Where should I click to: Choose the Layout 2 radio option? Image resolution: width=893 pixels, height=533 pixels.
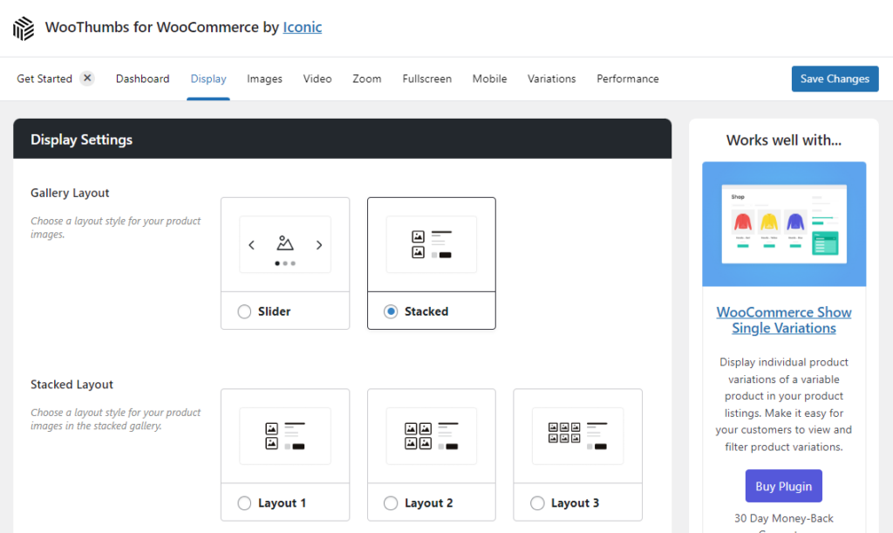point(392,503)
